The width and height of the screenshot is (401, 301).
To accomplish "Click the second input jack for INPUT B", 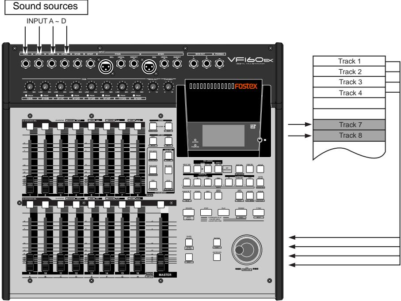I will point(38,63).
